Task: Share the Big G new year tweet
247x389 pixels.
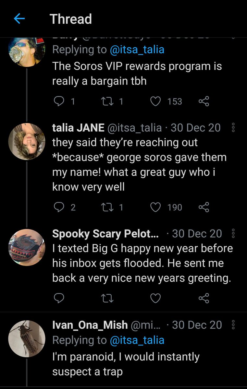Action: coord(204,298)
